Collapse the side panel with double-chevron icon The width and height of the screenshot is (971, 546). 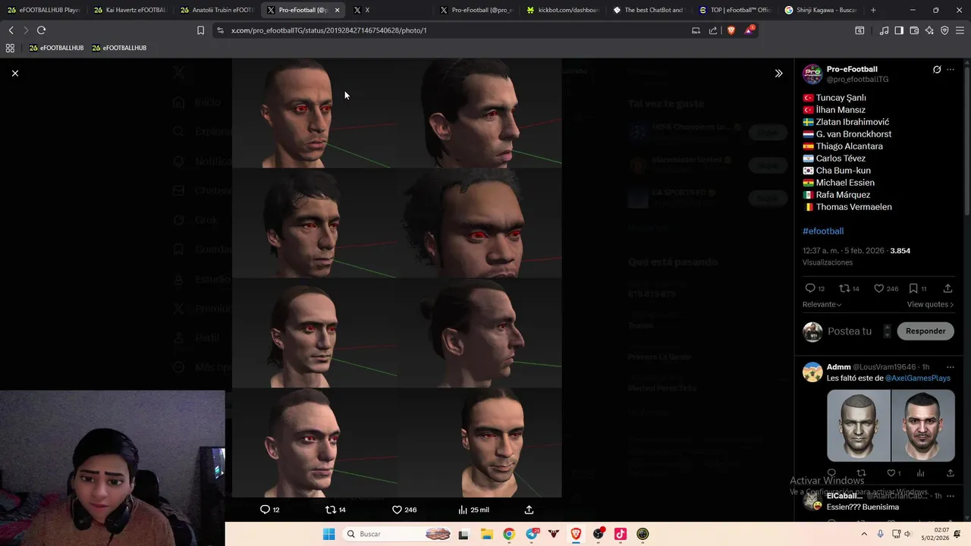778,74
